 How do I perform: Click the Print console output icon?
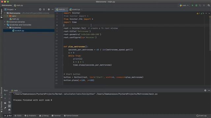[10, 110]
